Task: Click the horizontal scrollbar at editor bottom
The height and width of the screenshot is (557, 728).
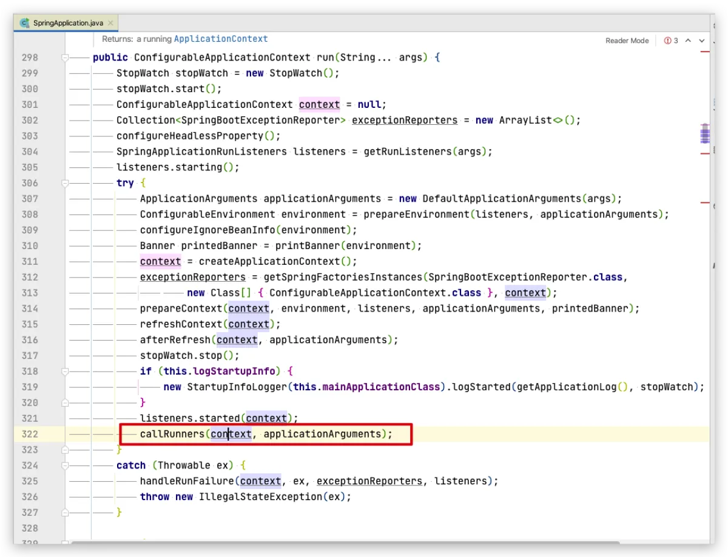Action: point(346,544)
